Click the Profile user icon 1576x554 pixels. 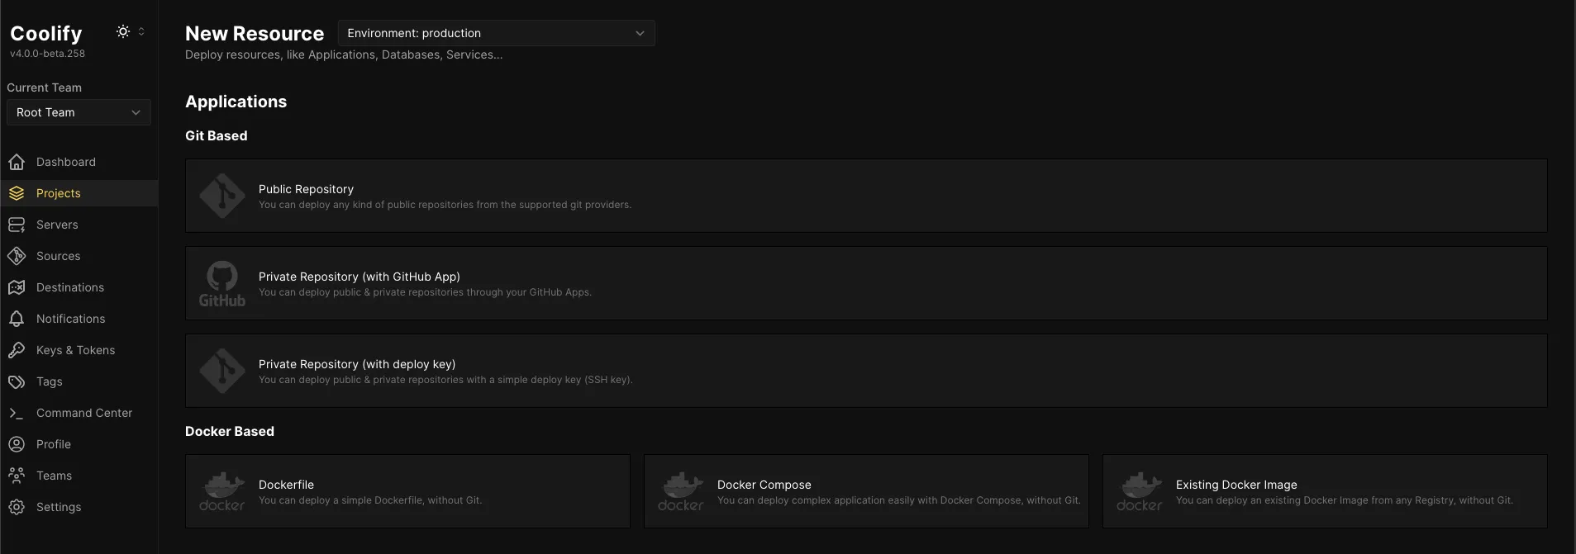coord(17,444)
